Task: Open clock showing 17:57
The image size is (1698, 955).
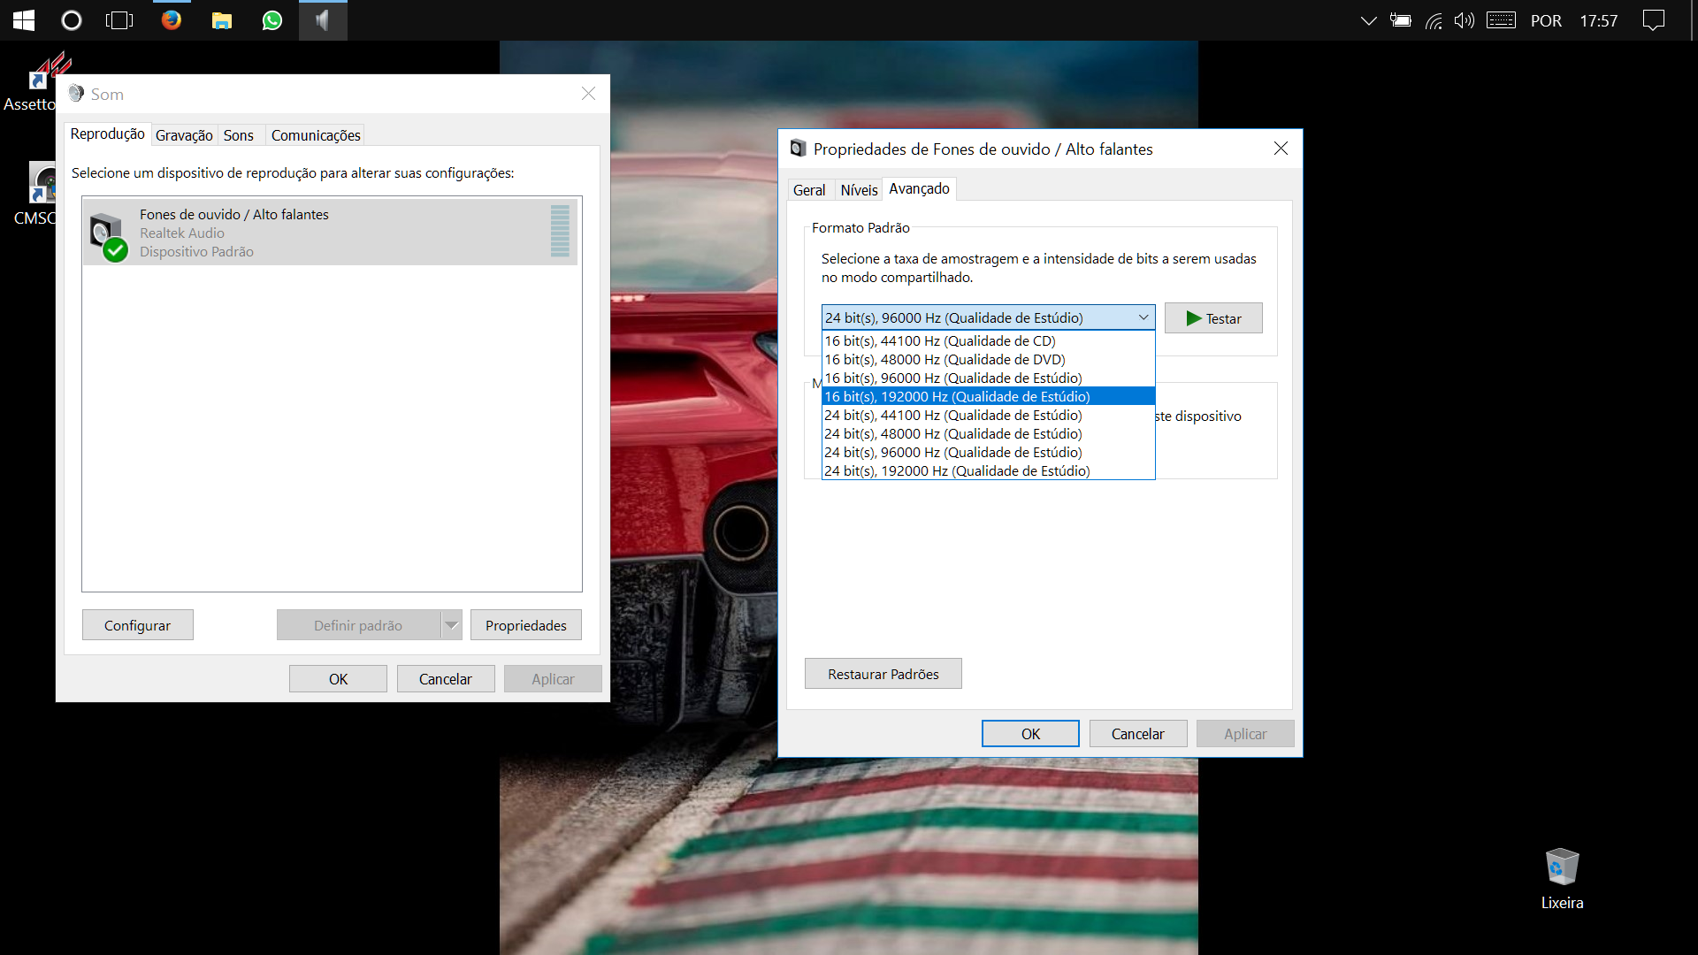Action: pos(1599,20)
